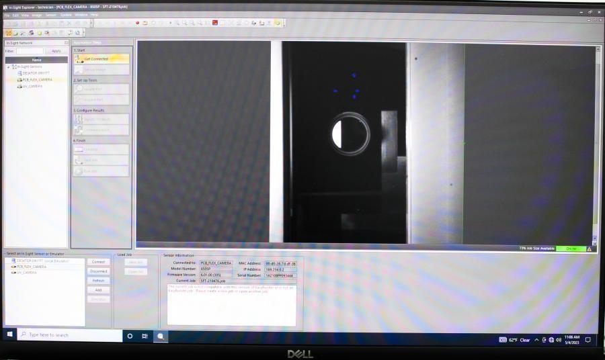
Task: Click the network icon in system tray
Action: (x=551, y=340)
